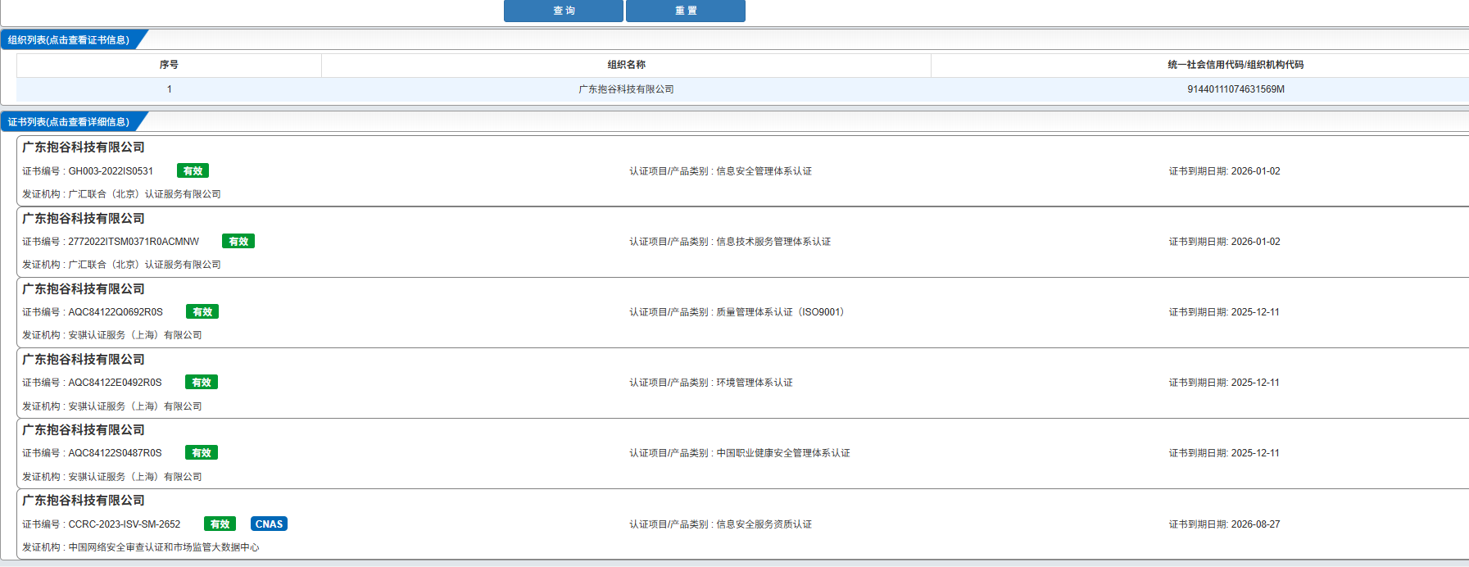Click 有效 badge for AQC84122Q0692R0S
1469x567 pixels.
(202, 312)
